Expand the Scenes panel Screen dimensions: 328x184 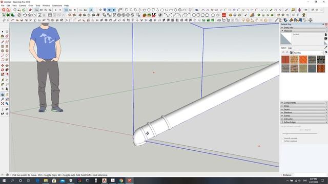[304, 116]
